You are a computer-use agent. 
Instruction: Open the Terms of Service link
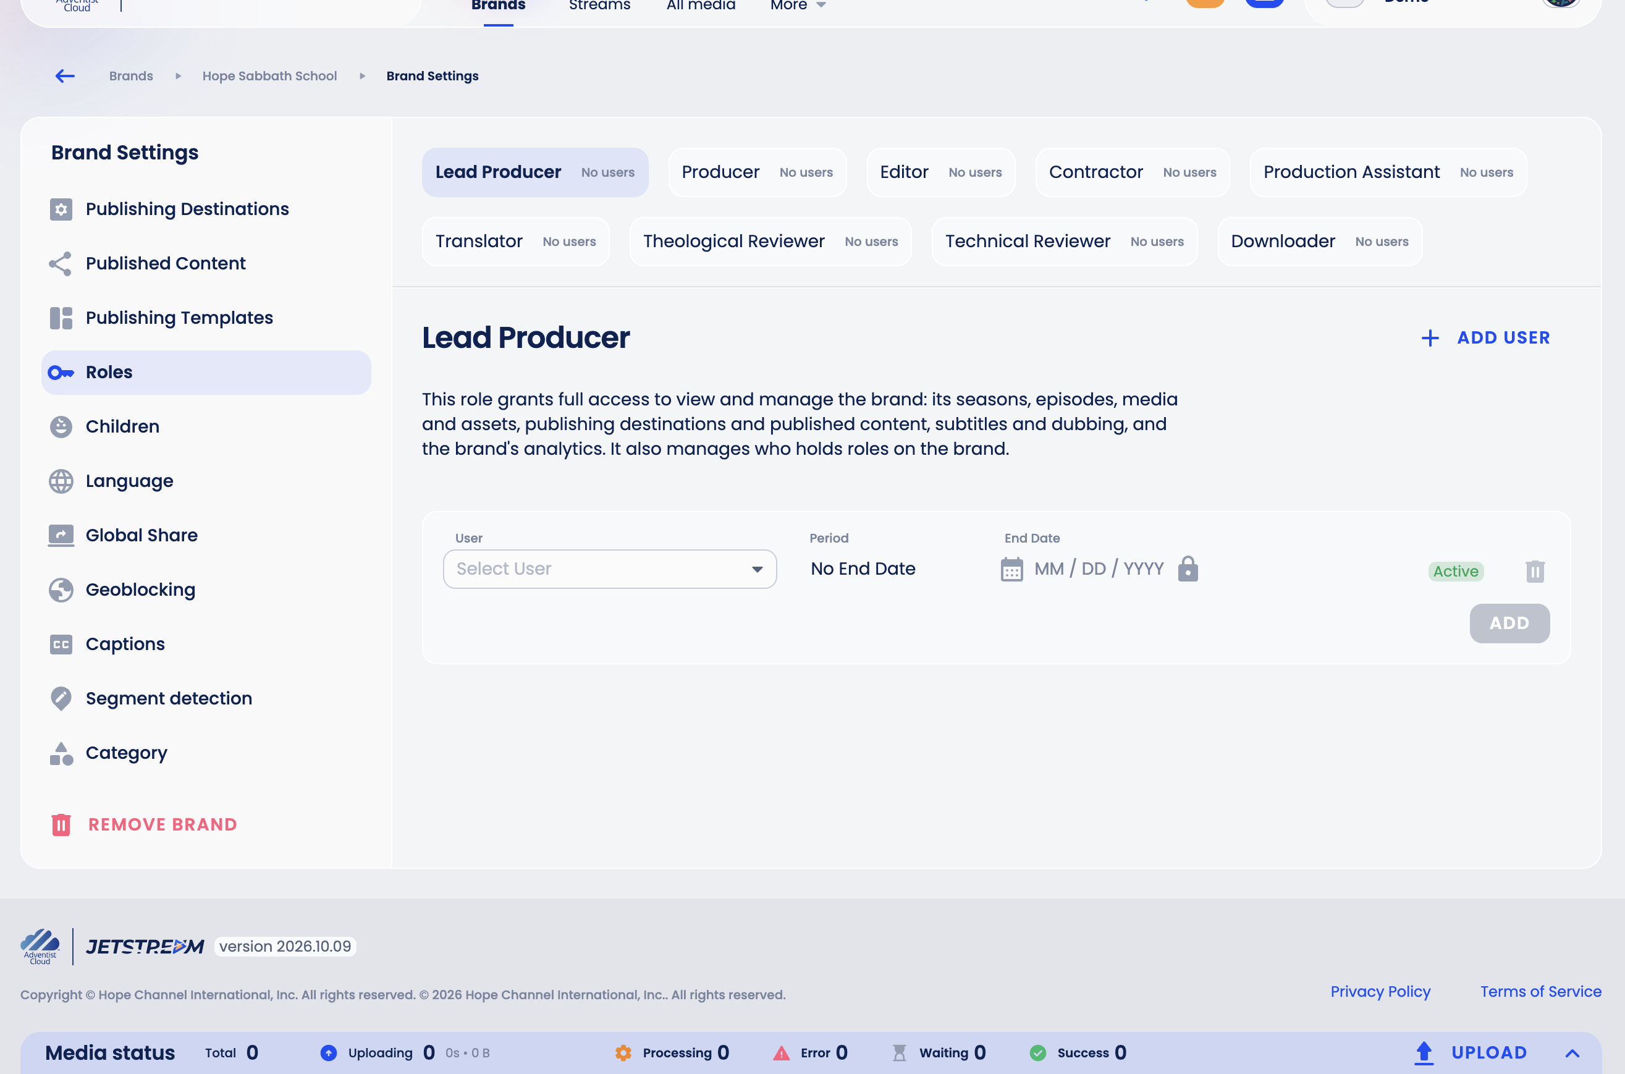click(1541, 992)
